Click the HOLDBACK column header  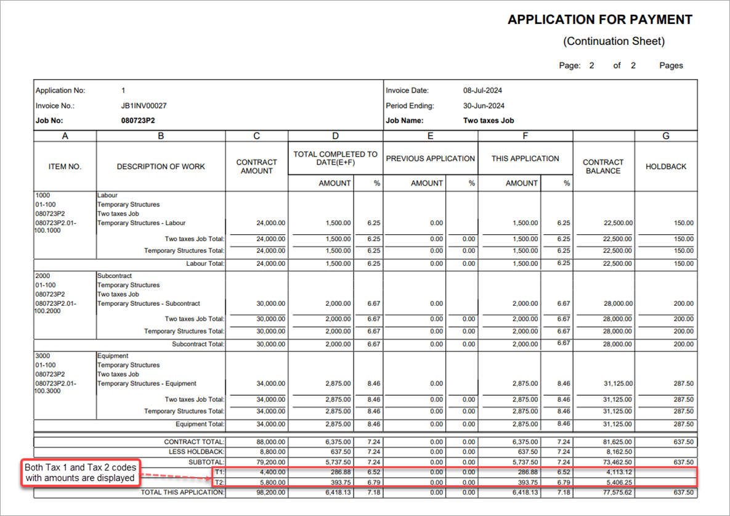pos(666,166)
